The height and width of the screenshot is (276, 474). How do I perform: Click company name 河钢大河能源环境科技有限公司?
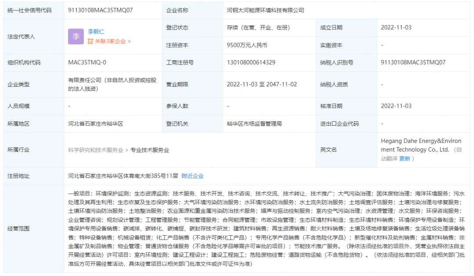(266, 10)
